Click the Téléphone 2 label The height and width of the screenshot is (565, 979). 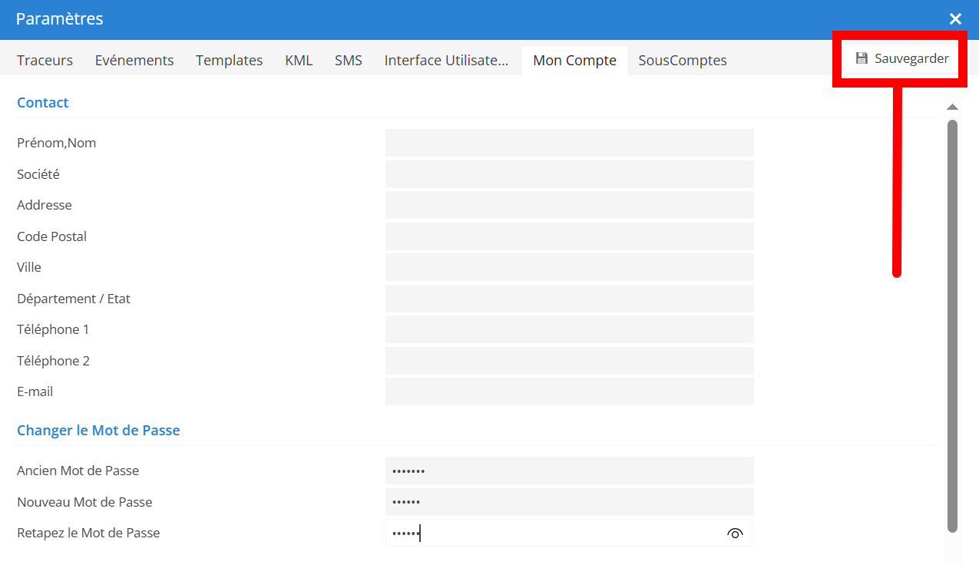(x=54, y=361)
